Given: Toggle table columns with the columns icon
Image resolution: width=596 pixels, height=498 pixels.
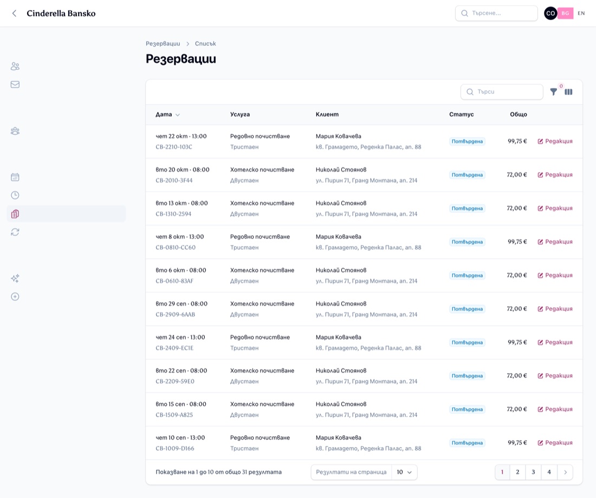Looking at the screenshot, I should (568, 92).
